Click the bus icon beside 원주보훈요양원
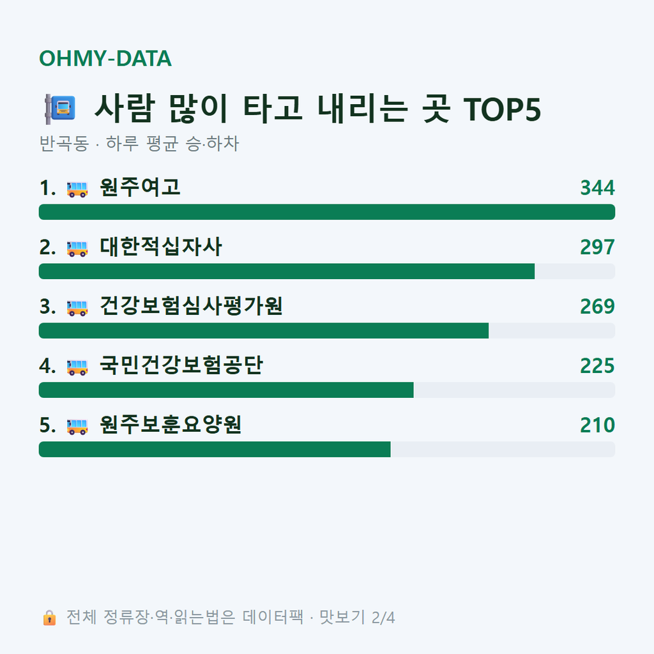 (x=77, y=426)
